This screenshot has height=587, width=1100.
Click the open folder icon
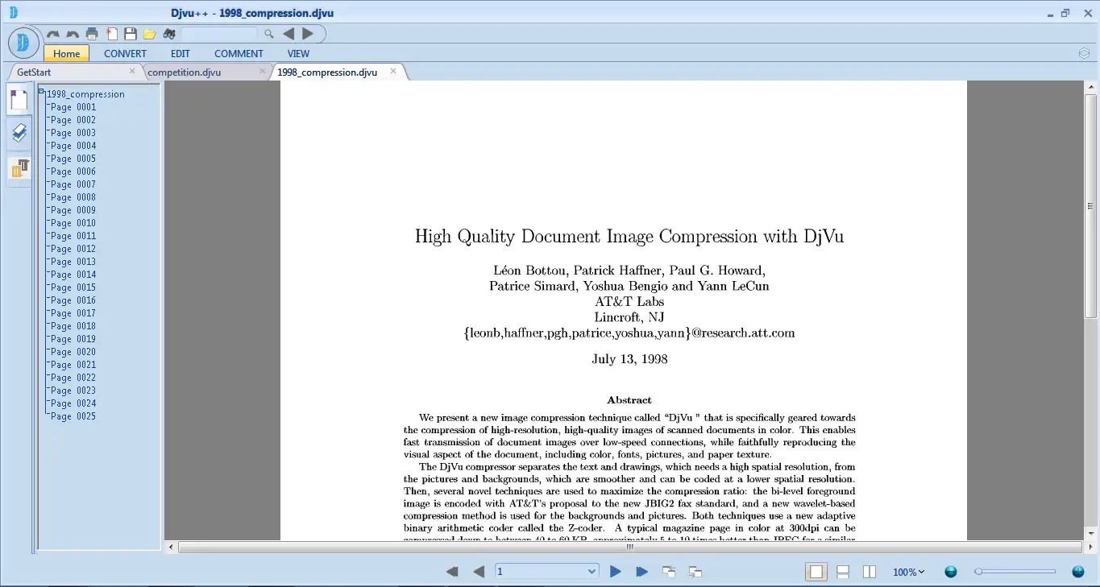pyautogui.click(x=150, y=34)
